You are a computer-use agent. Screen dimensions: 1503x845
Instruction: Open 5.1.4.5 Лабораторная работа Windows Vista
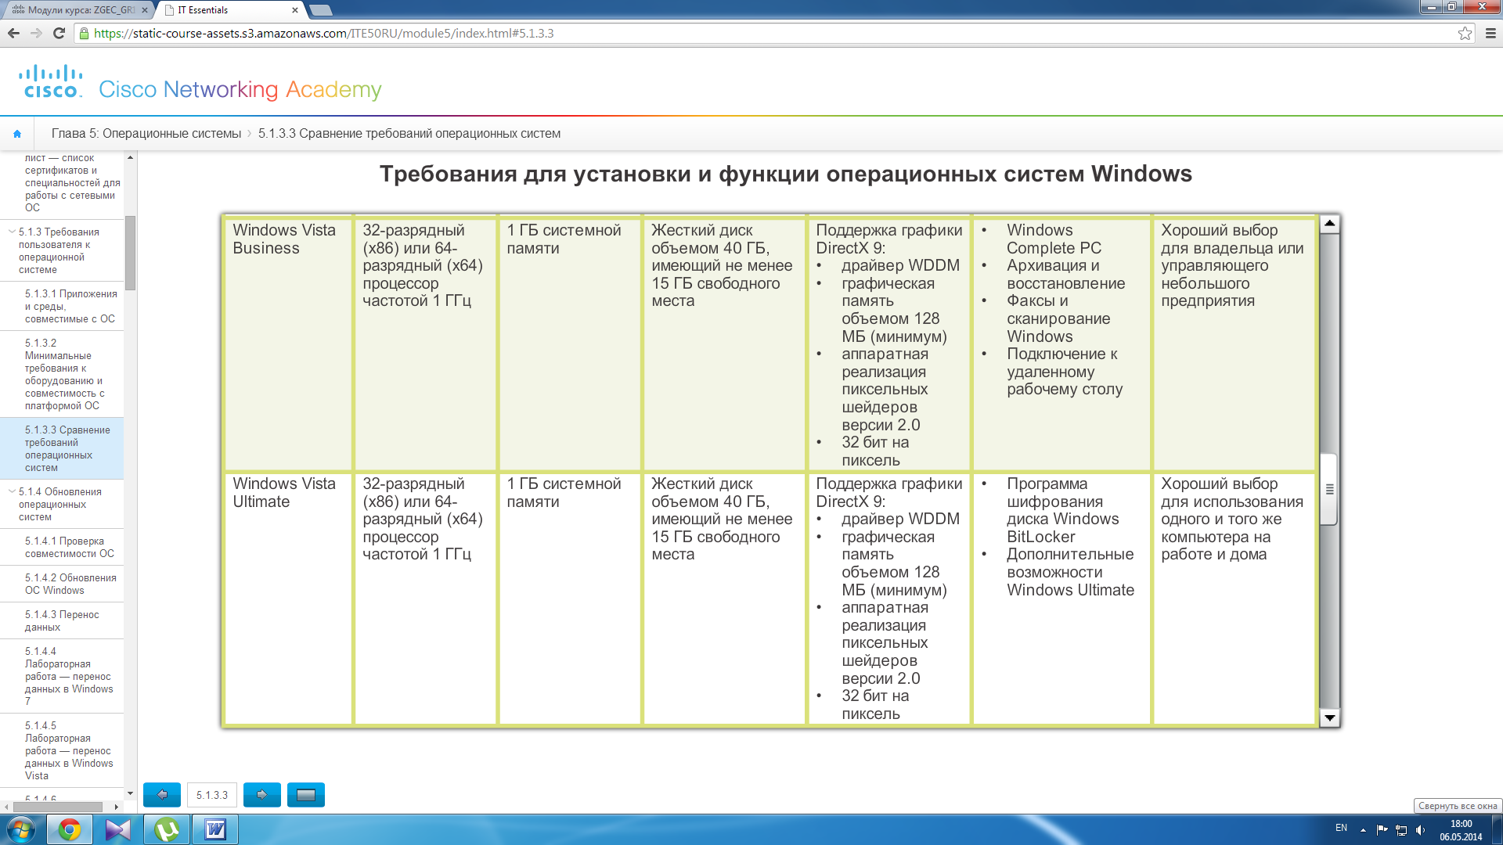pyautogui.click(x=69, y=750)
